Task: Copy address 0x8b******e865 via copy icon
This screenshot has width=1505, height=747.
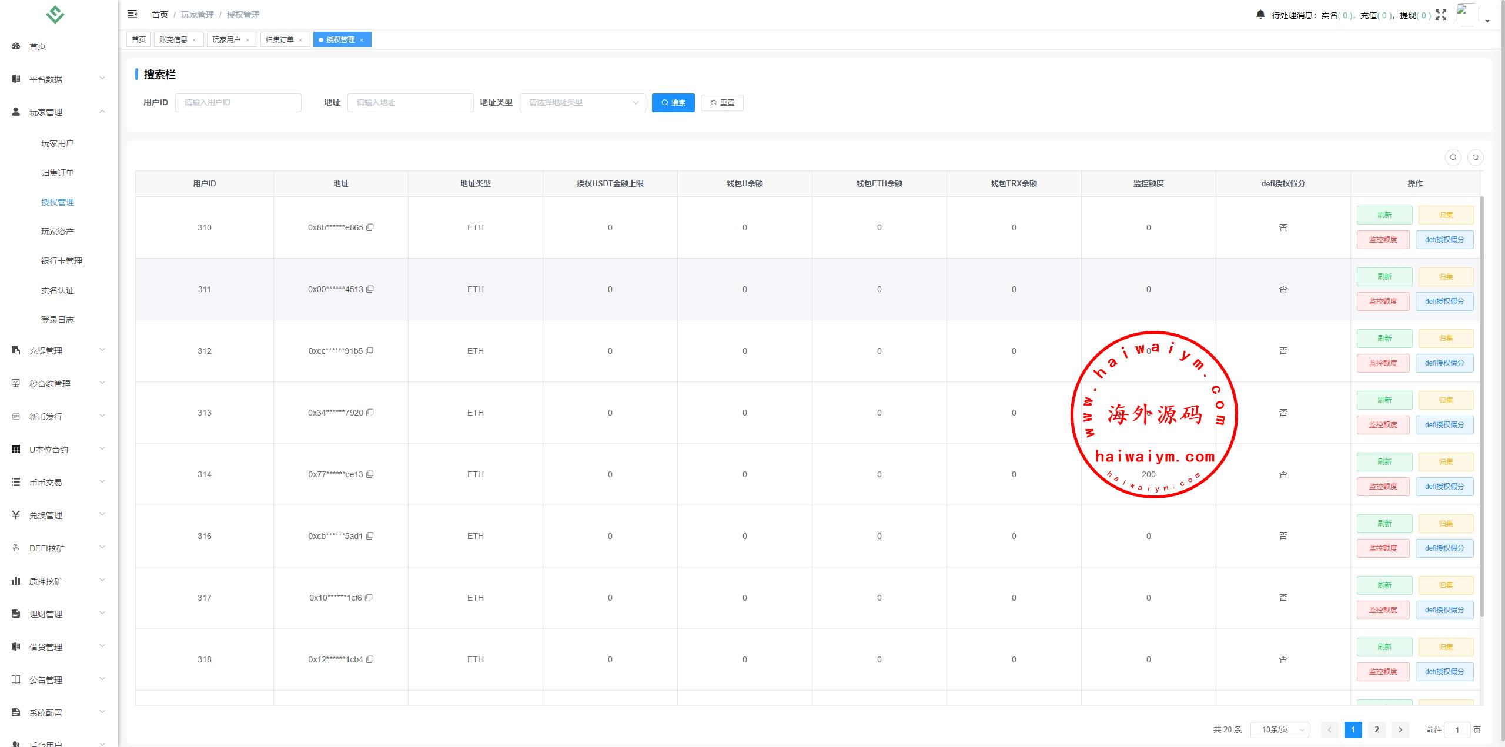Action: click(x=370, y=227)
